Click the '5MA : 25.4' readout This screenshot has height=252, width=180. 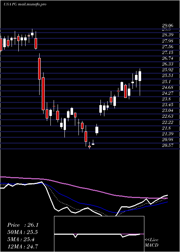coord(22,239)
